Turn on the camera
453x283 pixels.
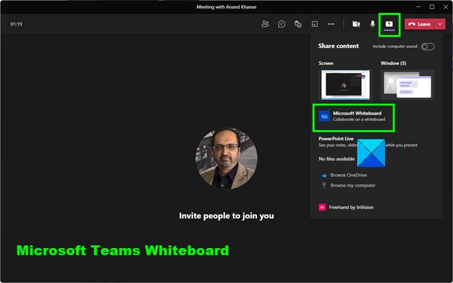pos(356,24)
